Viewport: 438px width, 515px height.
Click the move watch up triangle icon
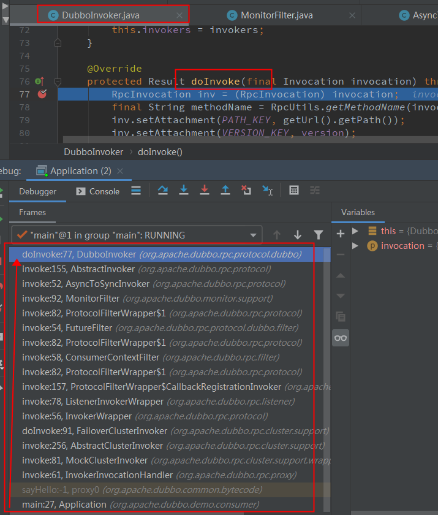[x=341, y=275]
